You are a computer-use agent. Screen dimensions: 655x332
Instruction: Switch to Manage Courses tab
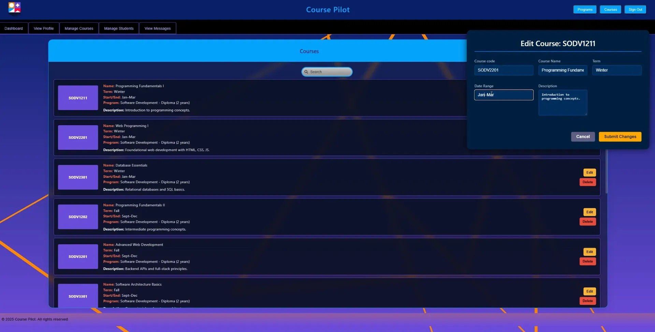pyautogui.click(x=79, y=28)
